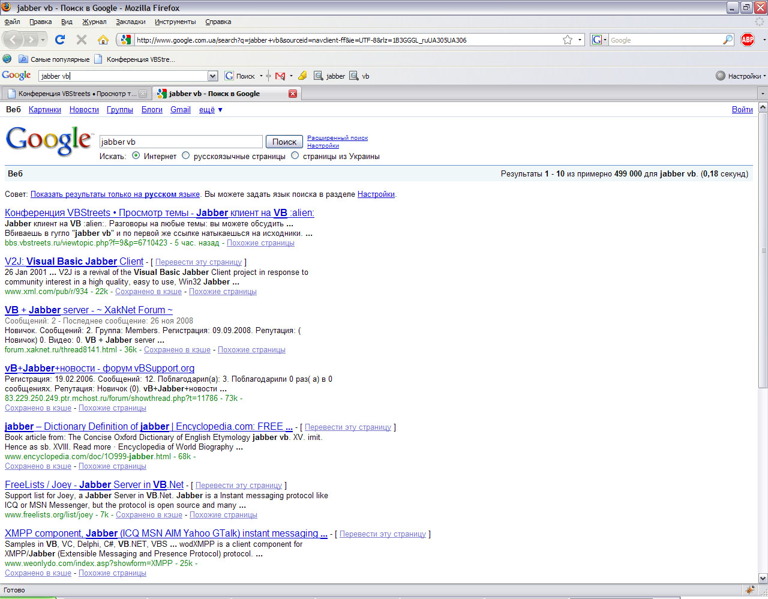Open Показать результаты только на русском языке link

pyautogui.click(x=115, y=194)
